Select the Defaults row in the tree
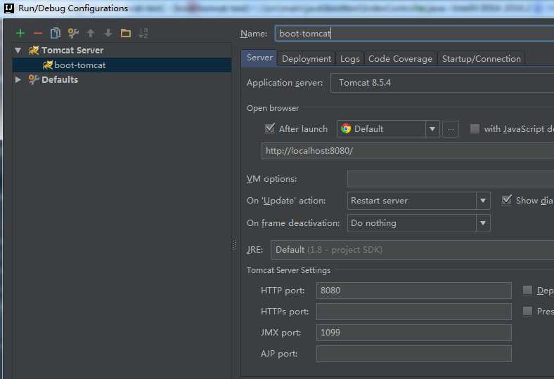 [122, 80]
